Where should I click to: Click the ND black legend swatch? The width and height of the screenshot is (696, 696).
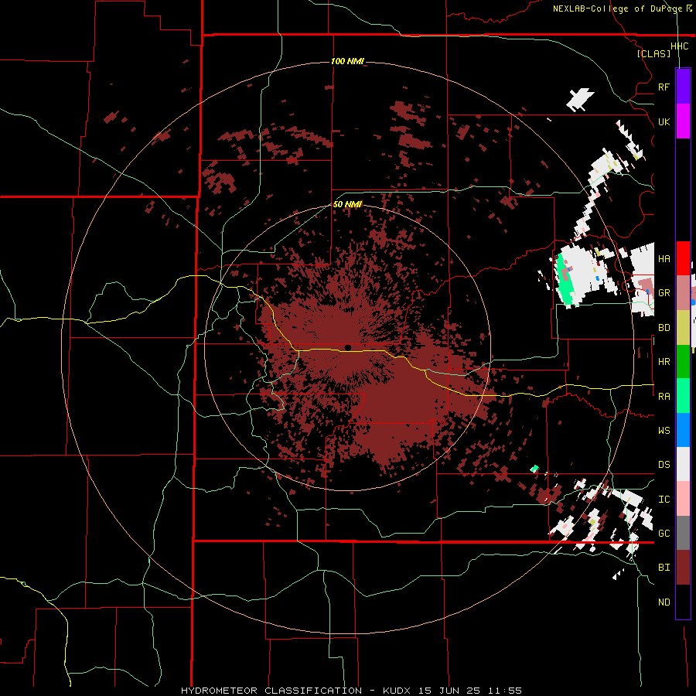[683, 602]
